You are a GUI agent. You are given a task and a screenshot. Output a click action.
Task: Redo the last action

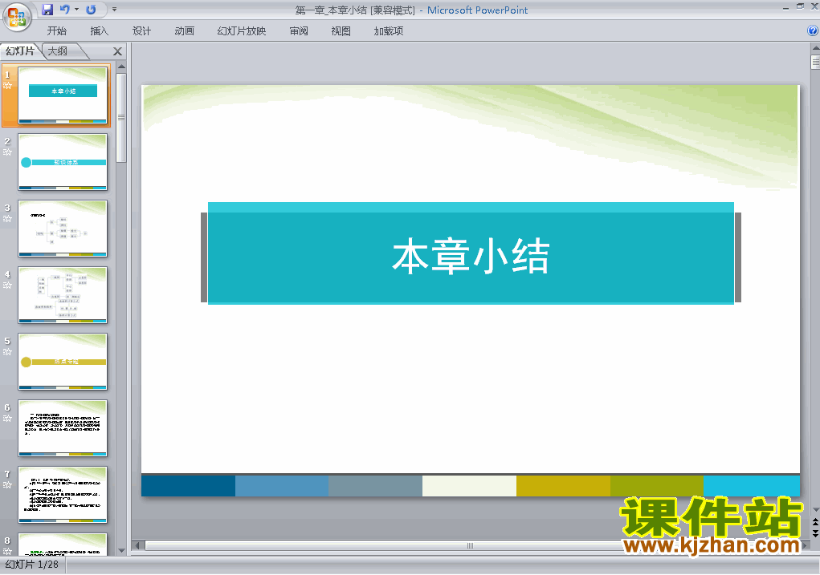pyautogui.click(x=91, y=10)
